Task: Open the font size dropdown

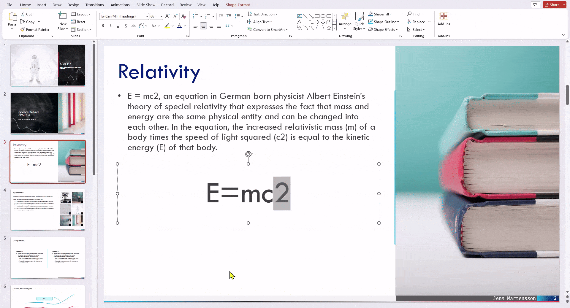Action: click(161, 16)
